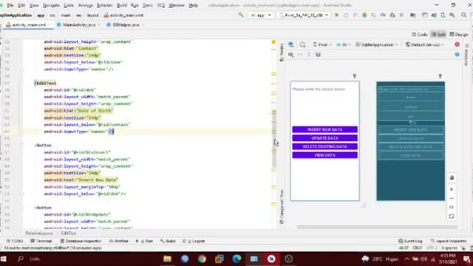Open the Tools menu
The image size is (473, 266).
click(148, 5)
